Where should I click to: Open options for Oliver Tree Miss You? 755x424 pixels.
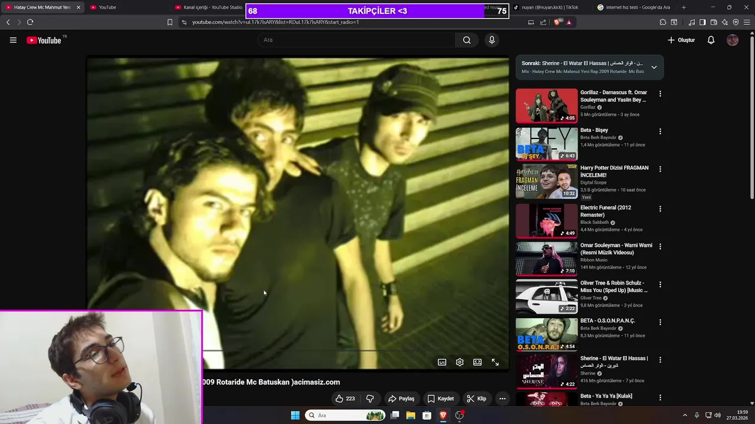coord(660,284)
